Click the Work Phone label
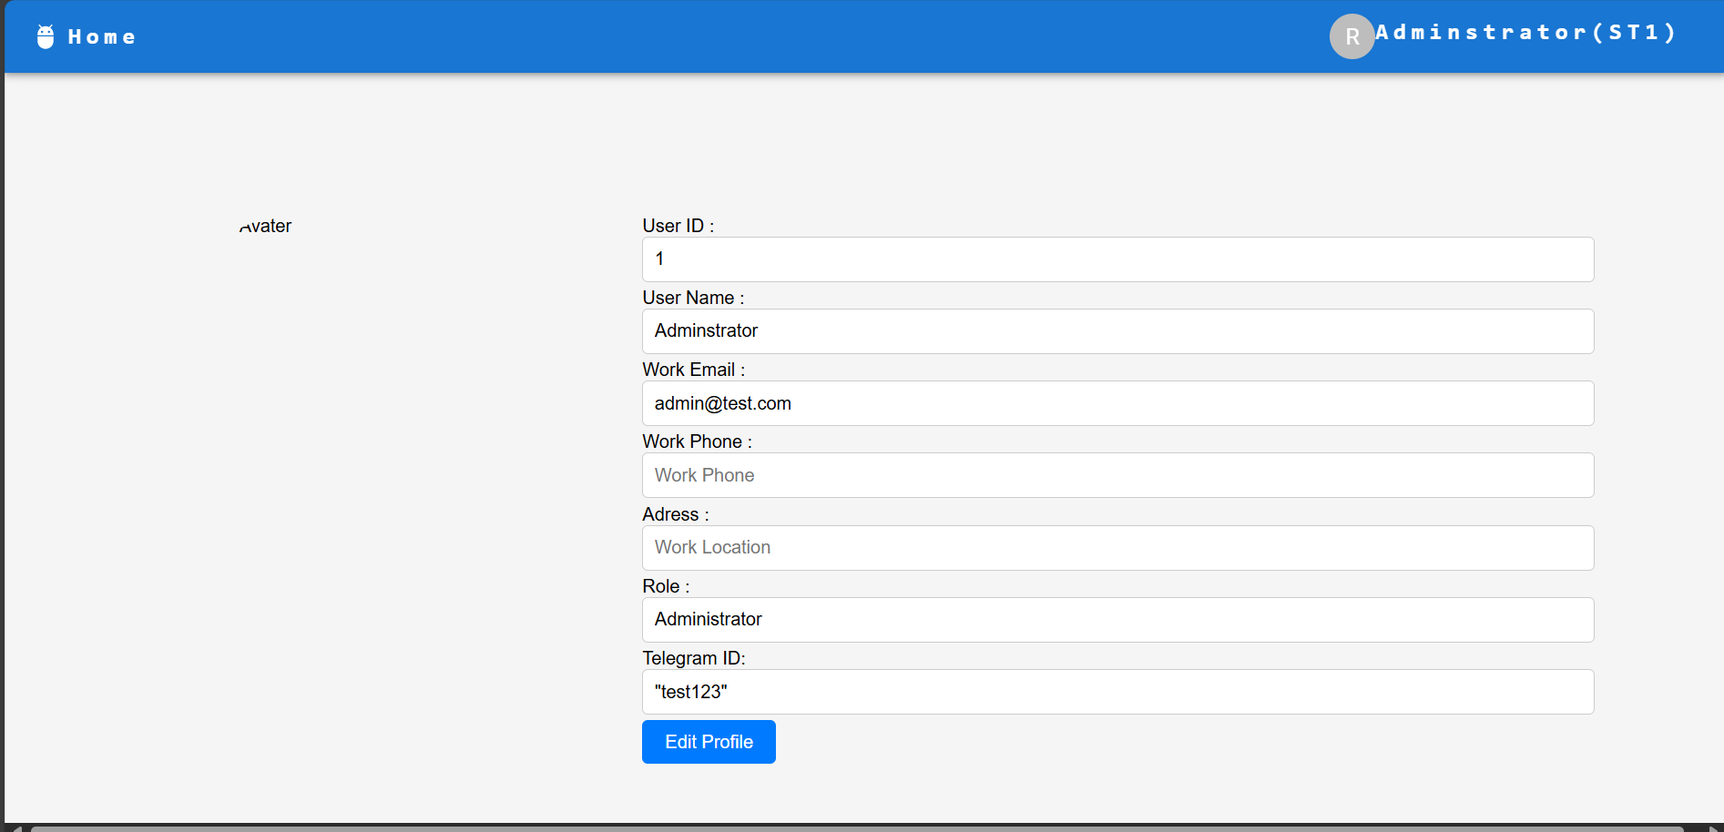The width and height of the screenshot is (1724, 832). (x=697, y=441)
